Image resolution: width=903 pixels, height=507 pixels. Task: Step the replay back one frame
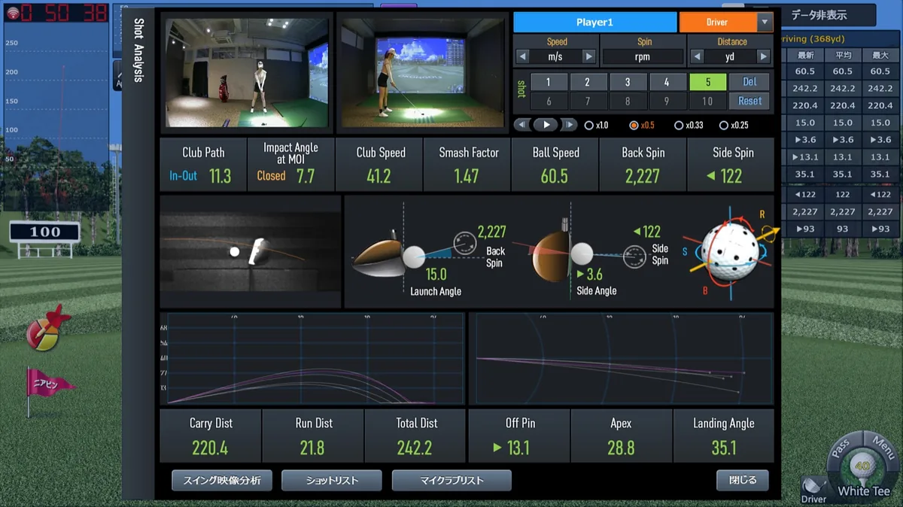pos(522,125)
